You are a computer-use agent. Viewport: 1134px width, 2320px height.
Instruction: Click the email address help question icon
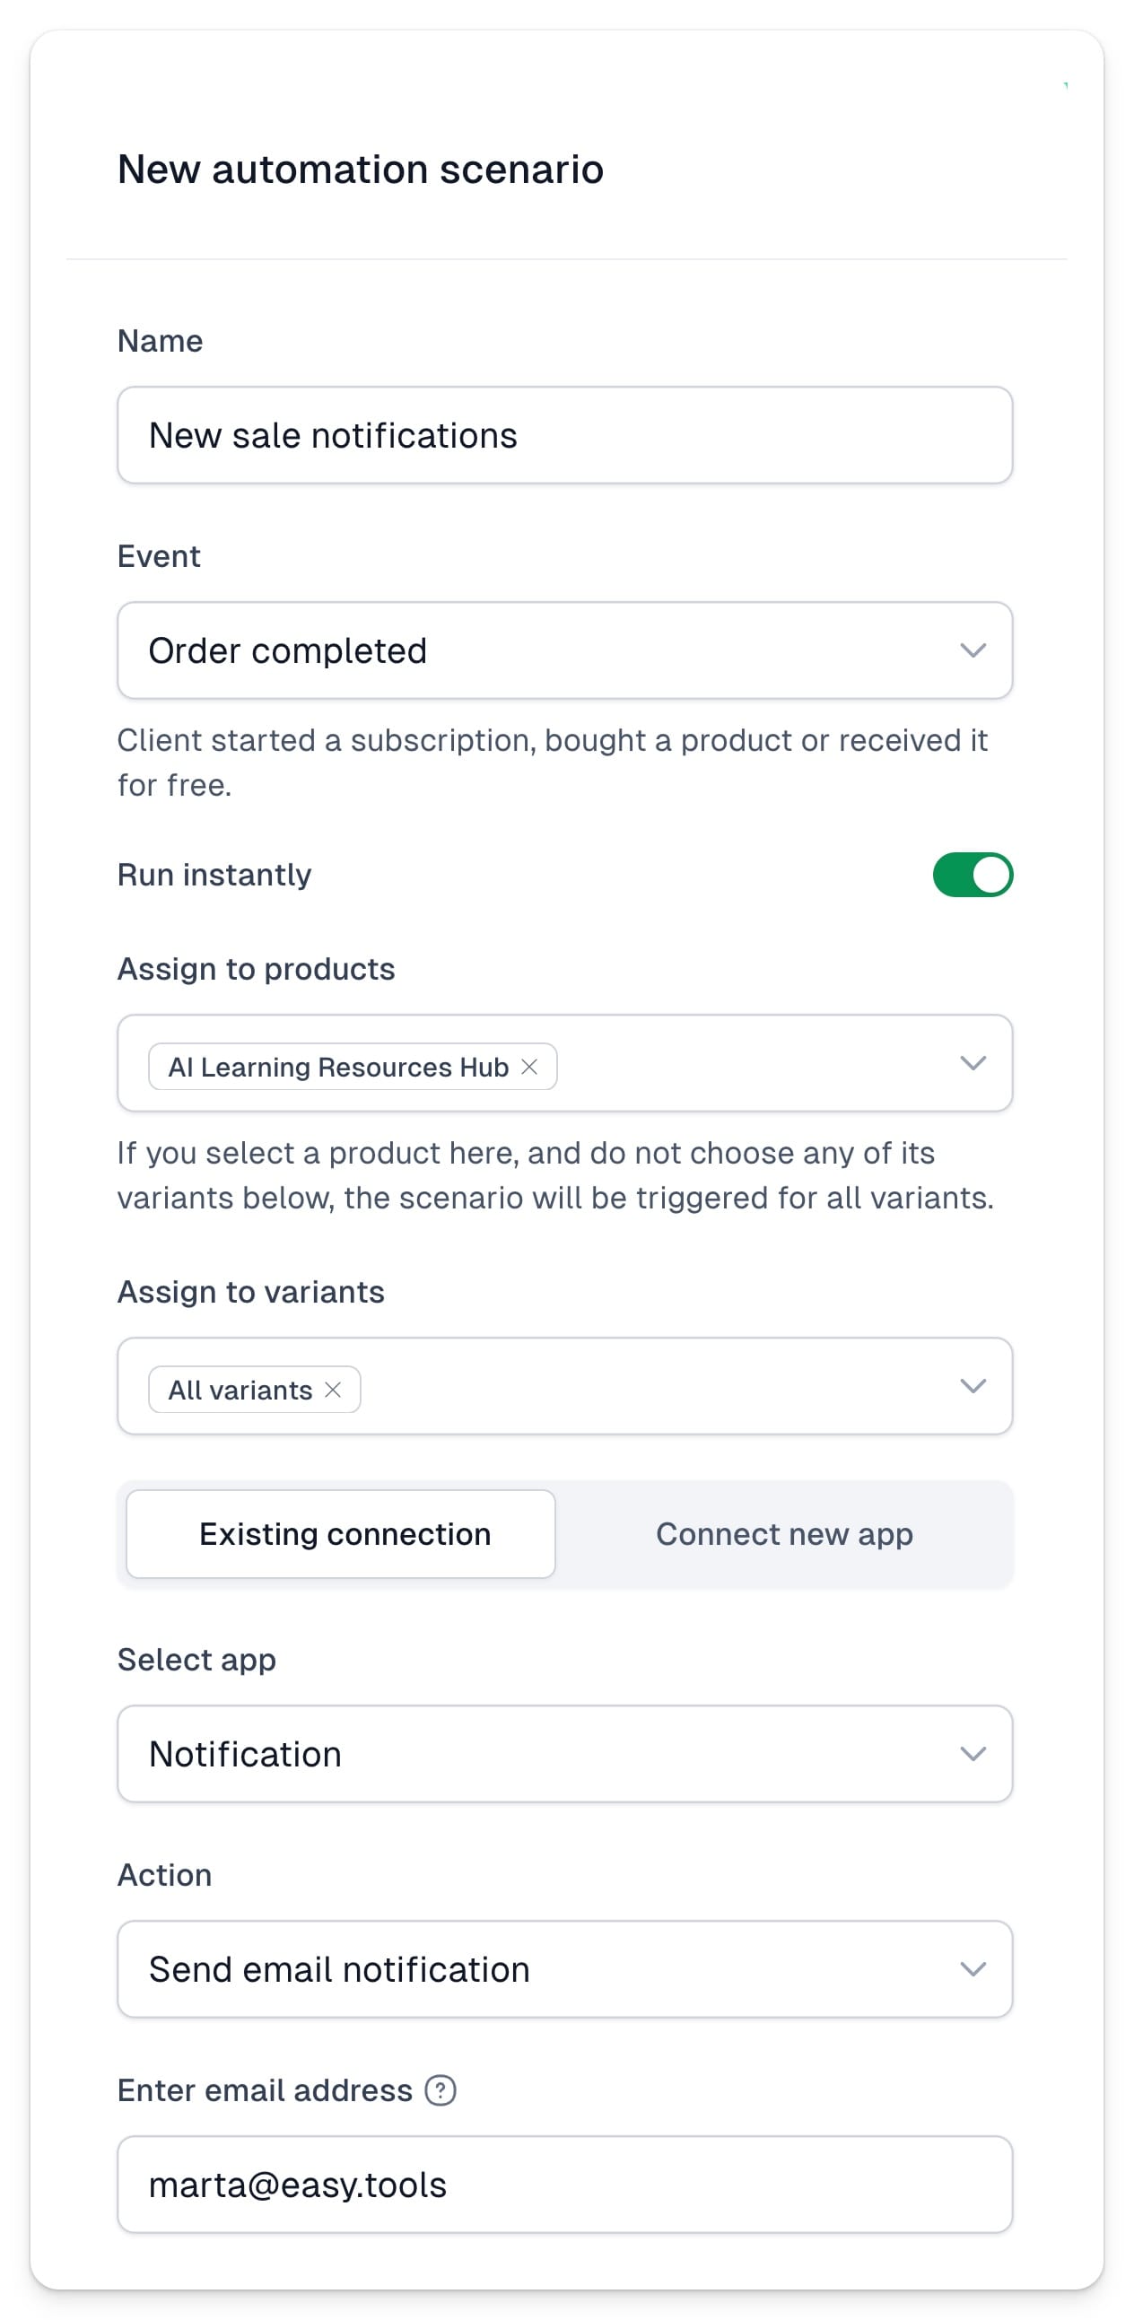click(x=441, y=2090)
